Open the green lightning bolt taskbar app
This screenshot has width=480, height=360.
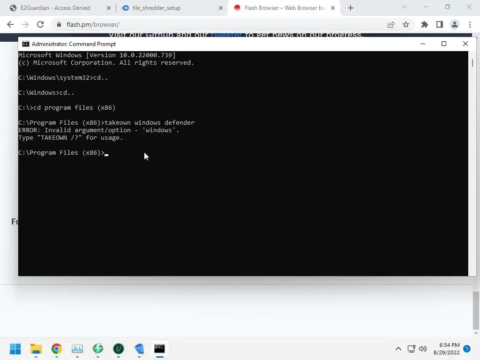(x=98, y=349)
